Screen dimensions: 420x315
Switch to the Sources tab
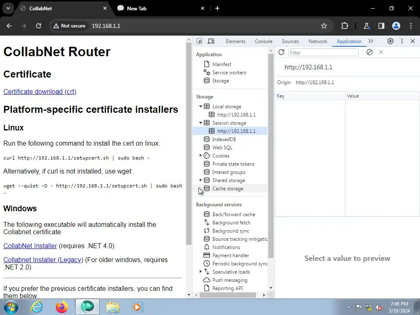tap(290, 41)
